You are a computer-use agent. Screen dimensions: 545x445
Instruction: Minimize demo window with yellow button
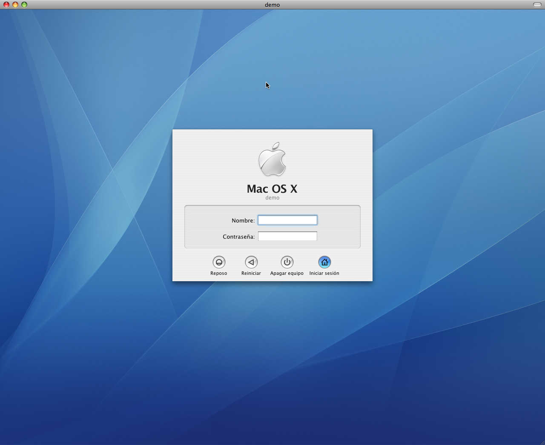click(x=15, y=5)
